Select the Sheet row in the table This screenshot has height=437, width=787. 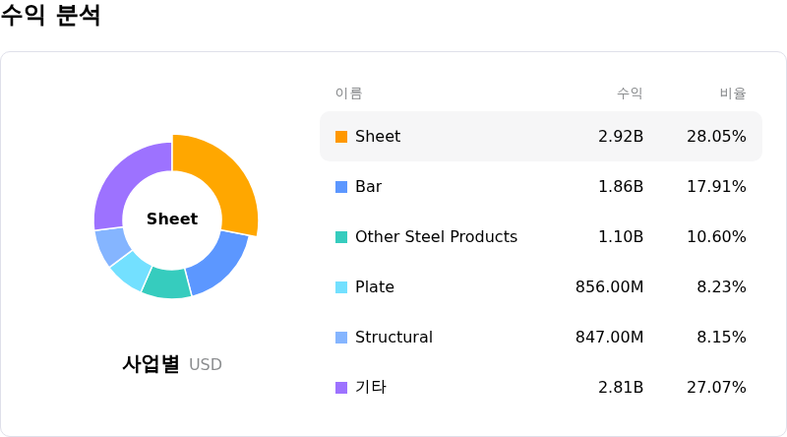click(x=541, y=136)
